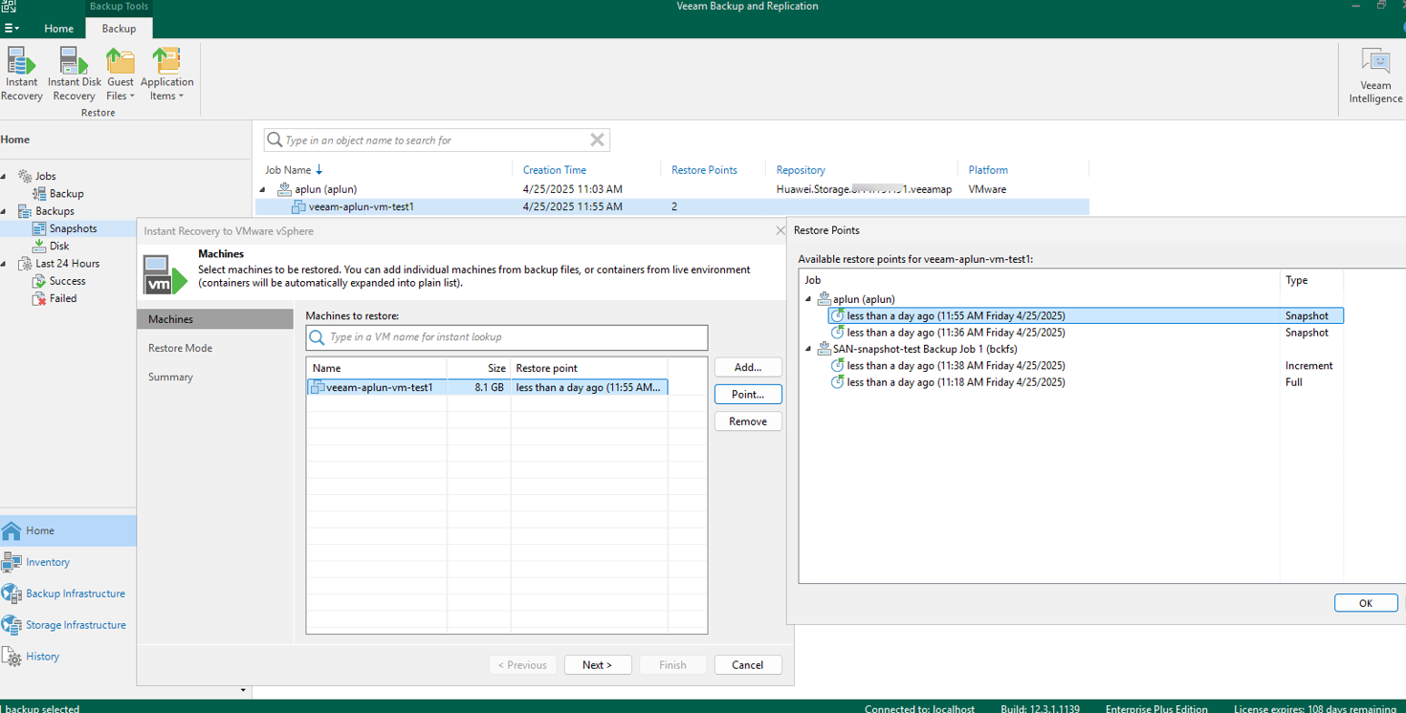
Task: Select the Disk tree item
Action: [59, 246]
